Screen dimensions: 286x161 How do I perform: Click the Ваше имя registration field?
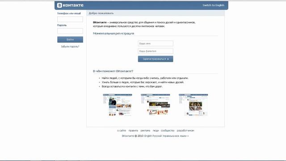coord(156,44)
